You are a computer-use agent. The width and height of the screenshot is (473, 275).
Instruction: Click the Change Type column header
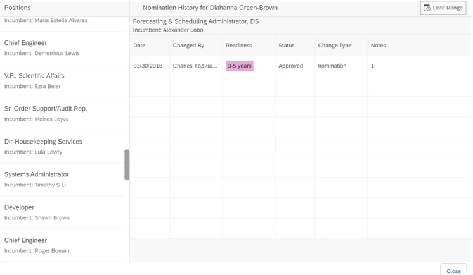point(335,46)
